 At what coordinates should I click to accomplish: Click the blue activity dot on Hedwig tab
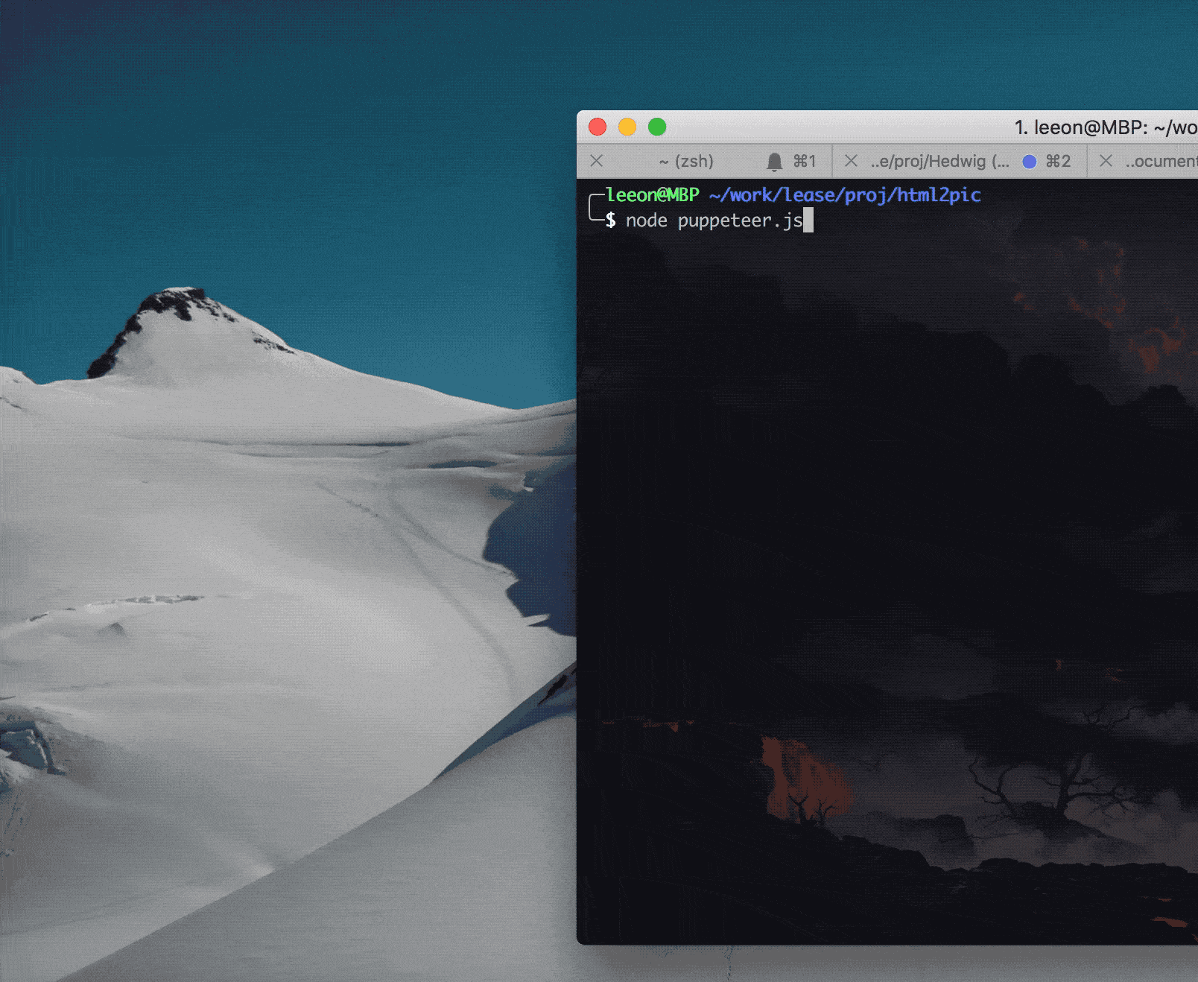coord(1030,162)
